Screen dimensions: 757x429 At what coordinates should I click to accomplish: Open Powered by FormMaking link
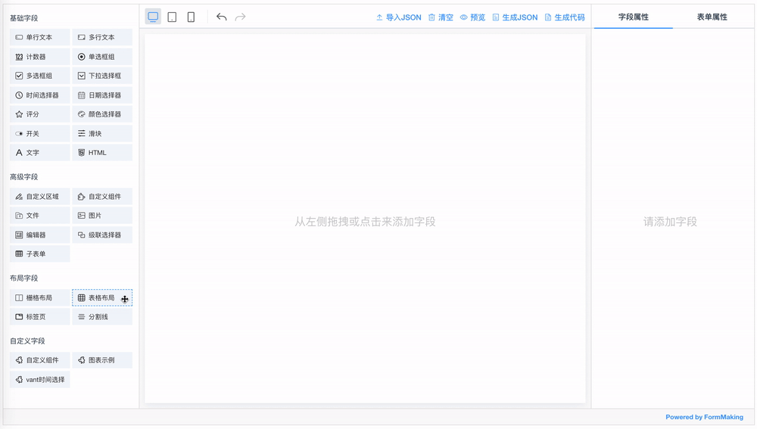click(704, 417)
